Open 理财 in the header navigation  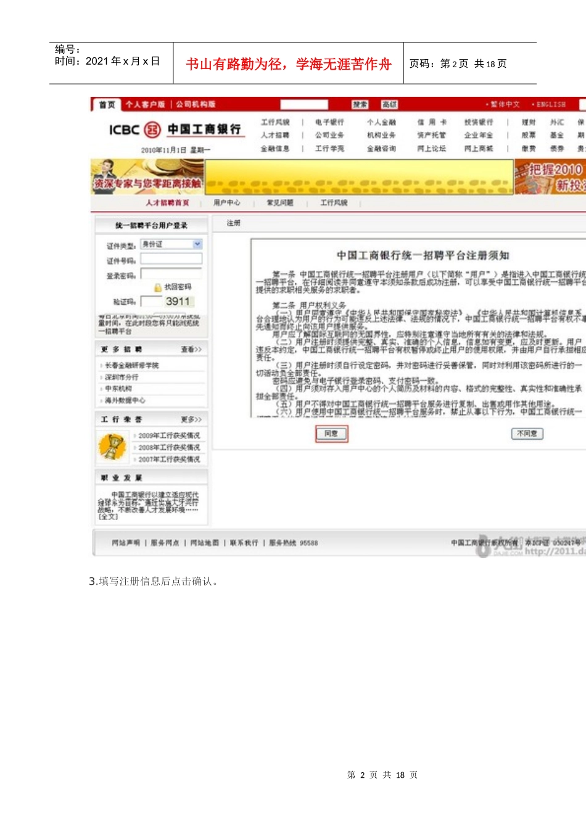click(529, 123)
